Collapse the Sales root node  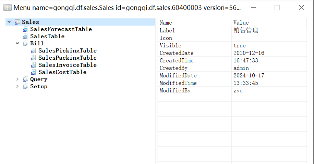[x=9, y=22]
